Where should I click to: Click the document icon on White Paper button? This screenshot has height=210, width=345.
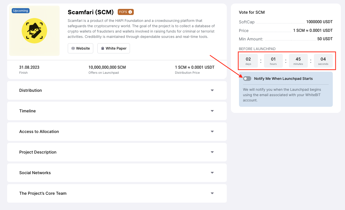click(x=103, y=48)
